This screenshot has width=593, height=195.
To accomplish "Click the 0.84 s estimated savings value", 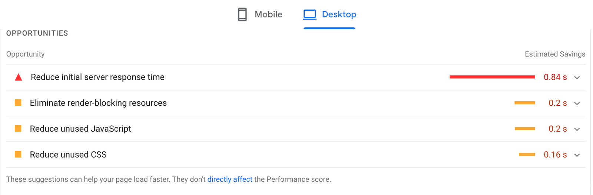I will [555, 77].
